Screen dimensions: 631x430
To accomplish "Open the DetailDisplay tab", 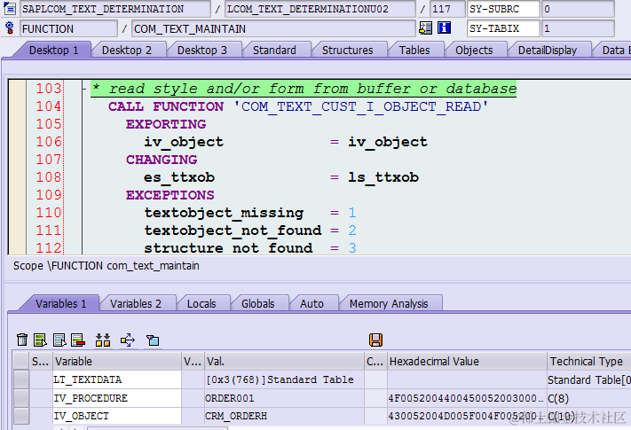I will [548, 51].
